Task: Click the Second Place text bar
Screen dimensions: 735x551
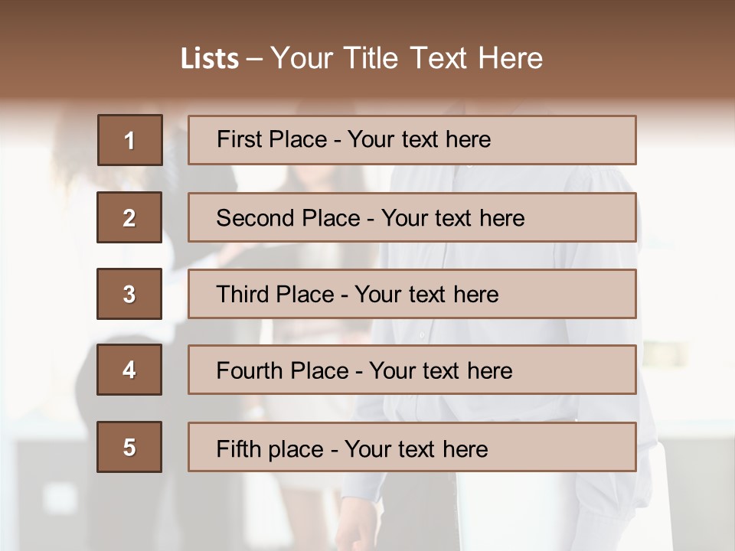Action: click(412, 217)
